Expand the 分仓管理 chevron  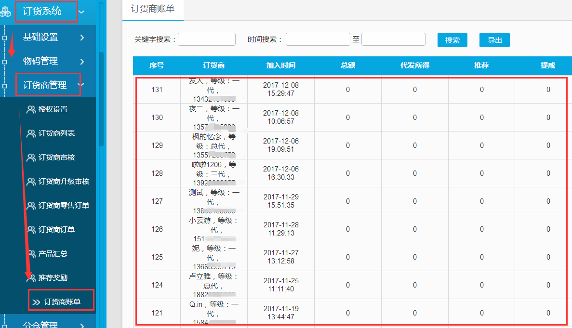click(82, 325)
